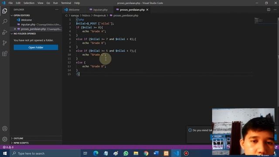Viewport: 279px width, 157px height.
Task: Close proses_penilaian.php in Open Editors list
Action: pyautogui.click(x=15, y=29)
